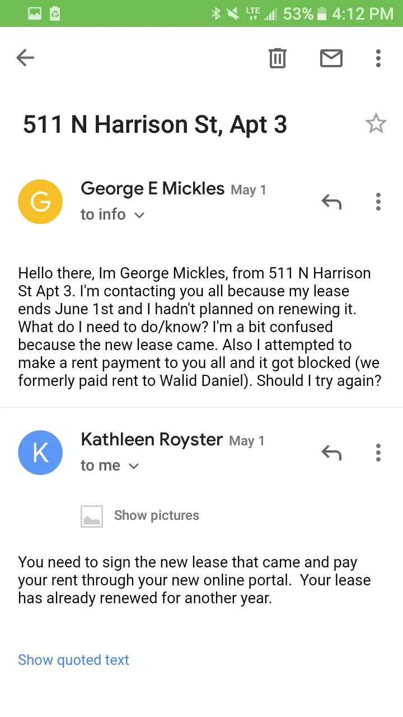This screenshot has height=717, width=403.
Task: Open more options for George's message
Action: (378, 202)
